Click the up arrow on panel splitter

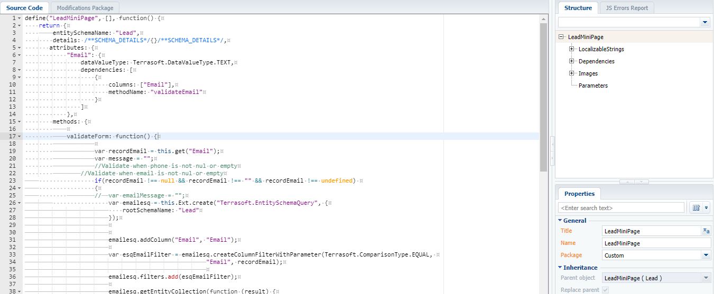pyautogui.click(x=626, y=182)
